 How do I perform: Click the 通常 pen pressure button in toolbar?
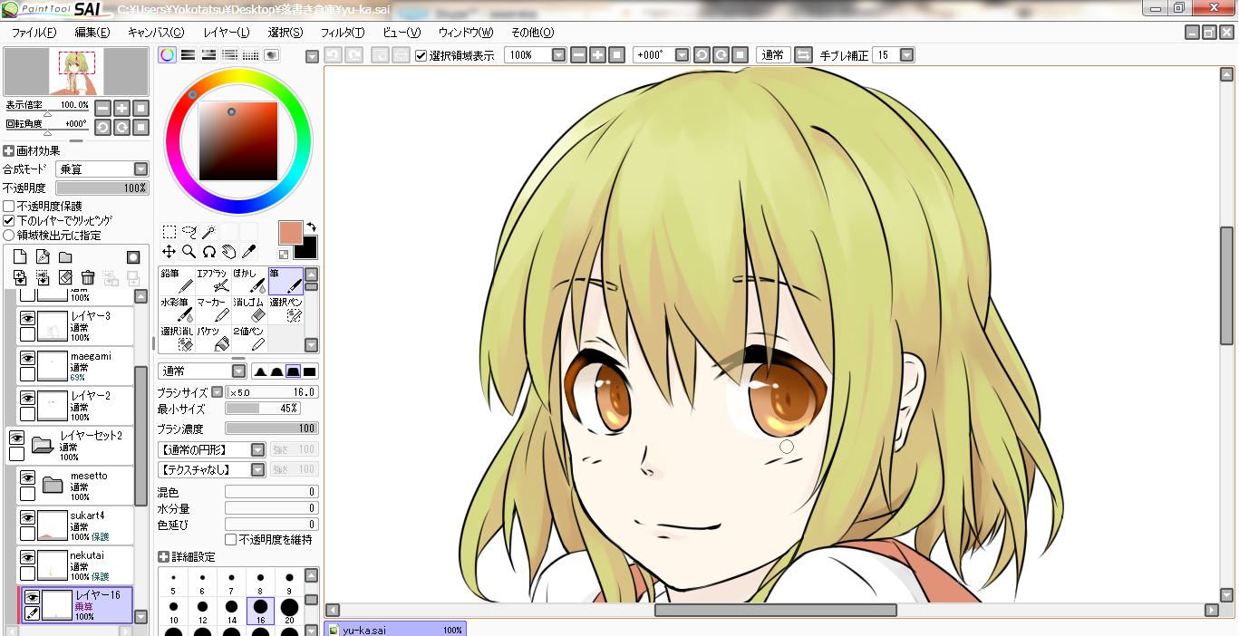coord(773,55)
